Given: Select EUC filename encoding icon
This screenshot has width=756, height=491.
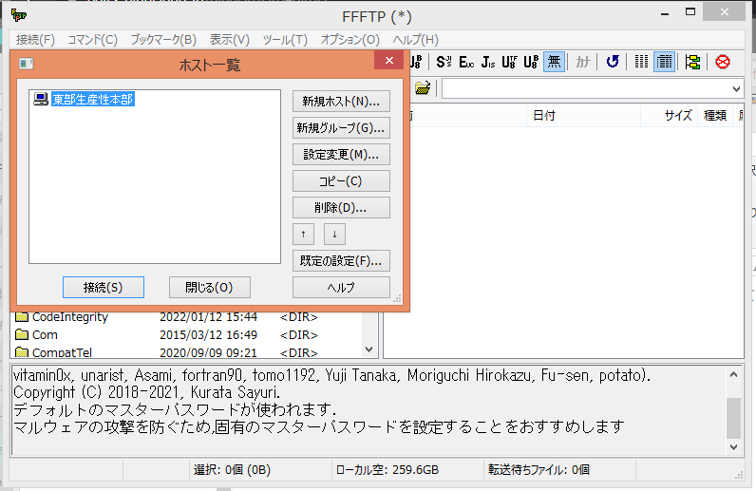Looking at the screenshot, I should tap(465, 62).
